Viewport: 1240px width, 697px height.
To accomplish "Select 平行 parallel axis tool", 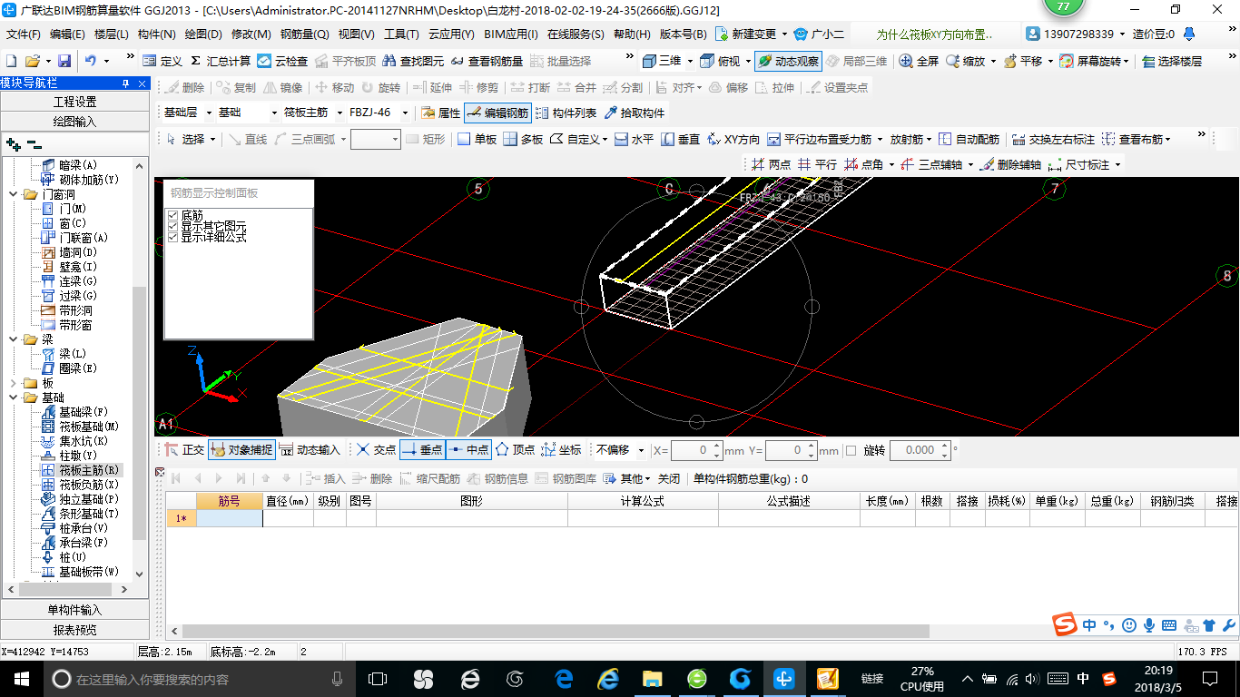I will [817, 164].
